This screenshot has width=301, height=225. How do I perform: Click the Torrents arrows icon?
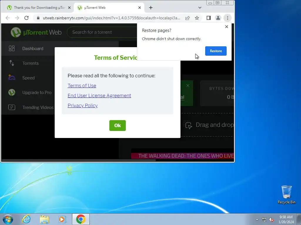pyautogui.click(x=12, y=63)
